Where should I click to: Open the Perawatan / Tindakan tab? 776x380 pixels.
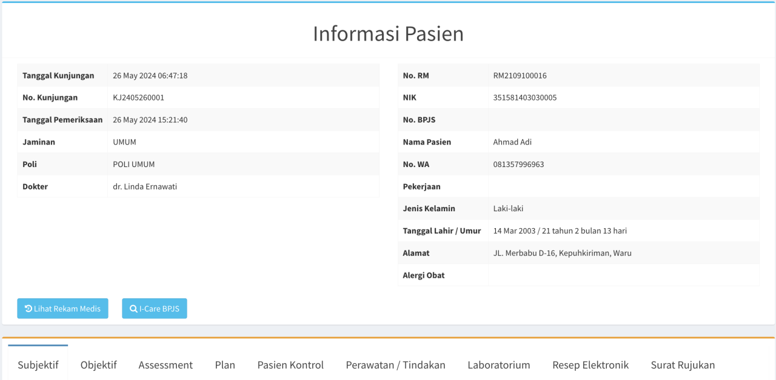[x=396, y=365]
